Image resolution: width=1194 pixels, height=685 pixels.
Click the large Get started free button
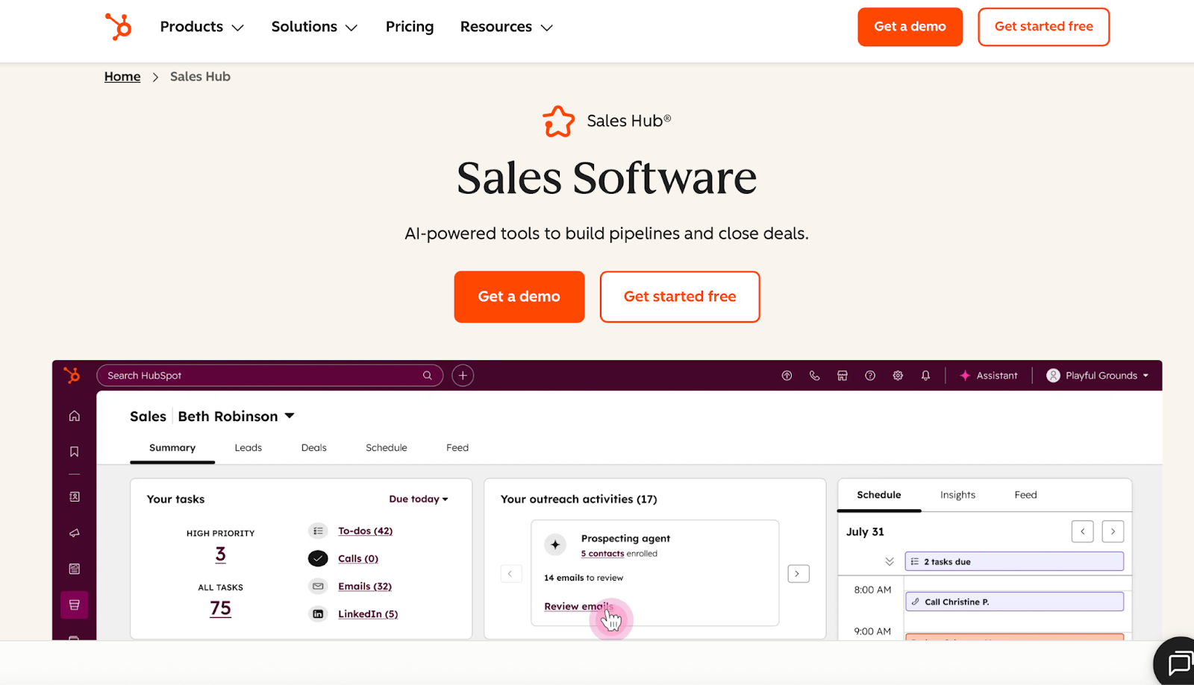(680, 297)
